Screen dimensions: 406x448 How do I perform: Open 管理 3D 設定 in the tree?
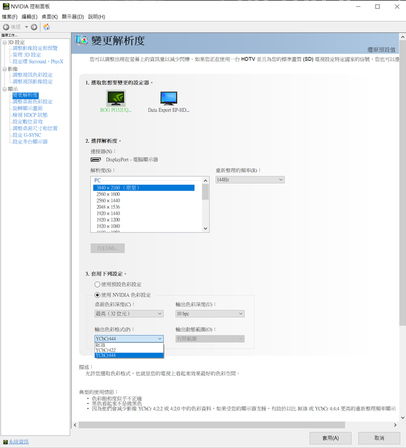(x=27, y=55)
